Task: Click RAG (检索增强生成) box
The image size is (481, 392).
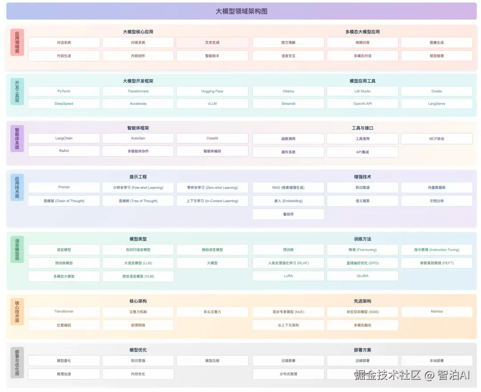Action: click(x=288, y=187)
